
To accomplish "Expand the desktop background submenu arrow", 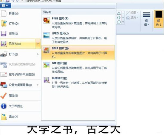I will [38, 85].
